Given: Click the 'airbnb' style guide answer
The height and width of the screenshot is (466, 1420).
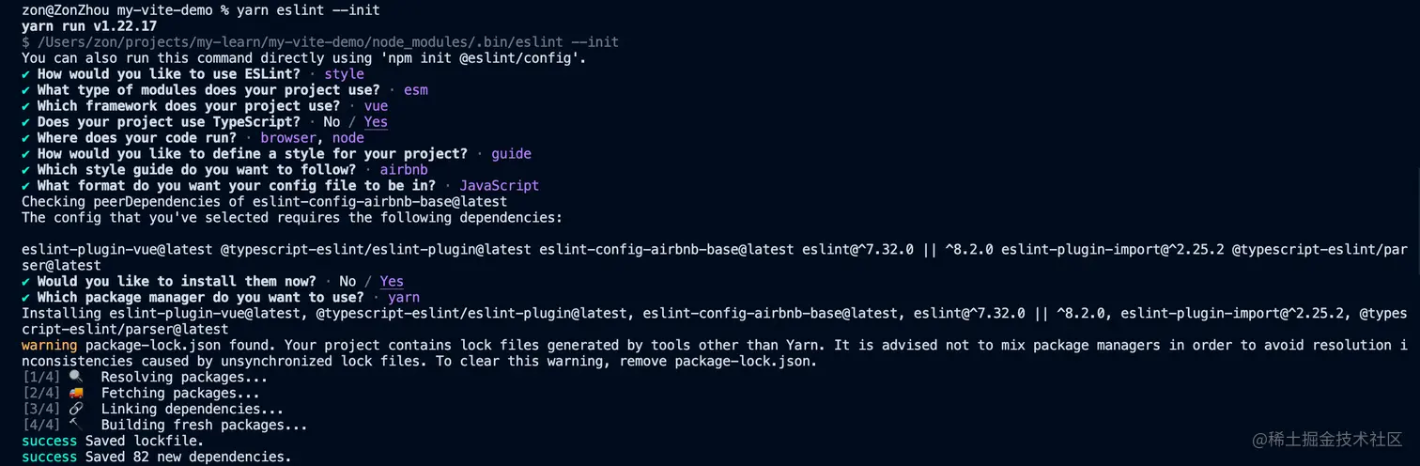Looking at the screenshot, I should click(x=404, y=170).
